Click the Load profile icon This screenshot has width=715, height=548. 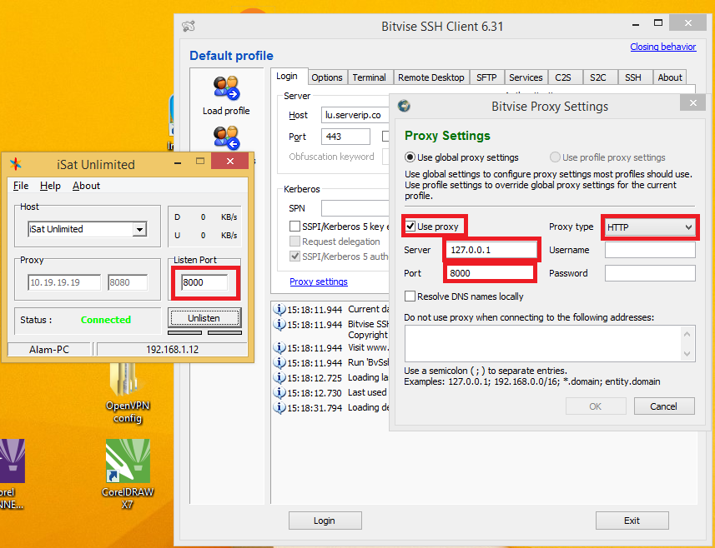(226, 88)
